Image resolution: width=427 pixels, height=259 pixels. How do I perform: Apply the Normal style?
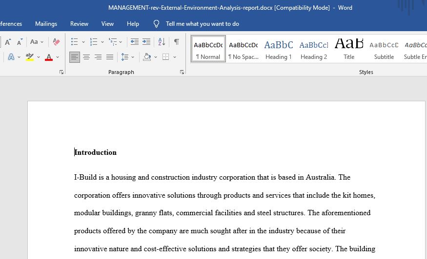pyautogui.click(x=208, y=49)
